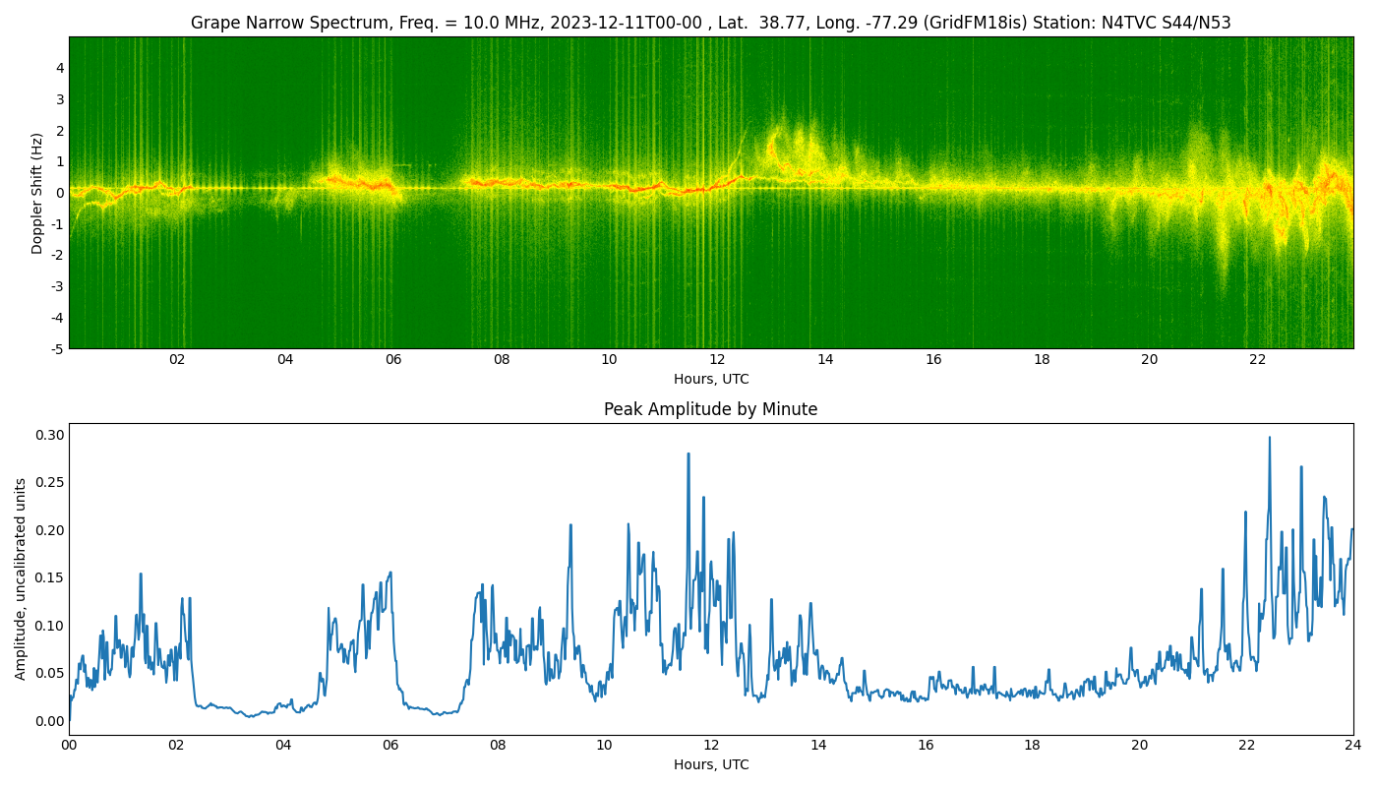The width and height of the screenshot is (1377, 787).
Task: Select the 0.30 amplitude tick label
Action: 50,435
